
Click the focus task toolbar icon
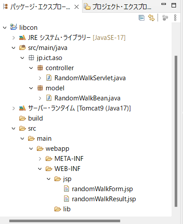[x=165, y=18]
